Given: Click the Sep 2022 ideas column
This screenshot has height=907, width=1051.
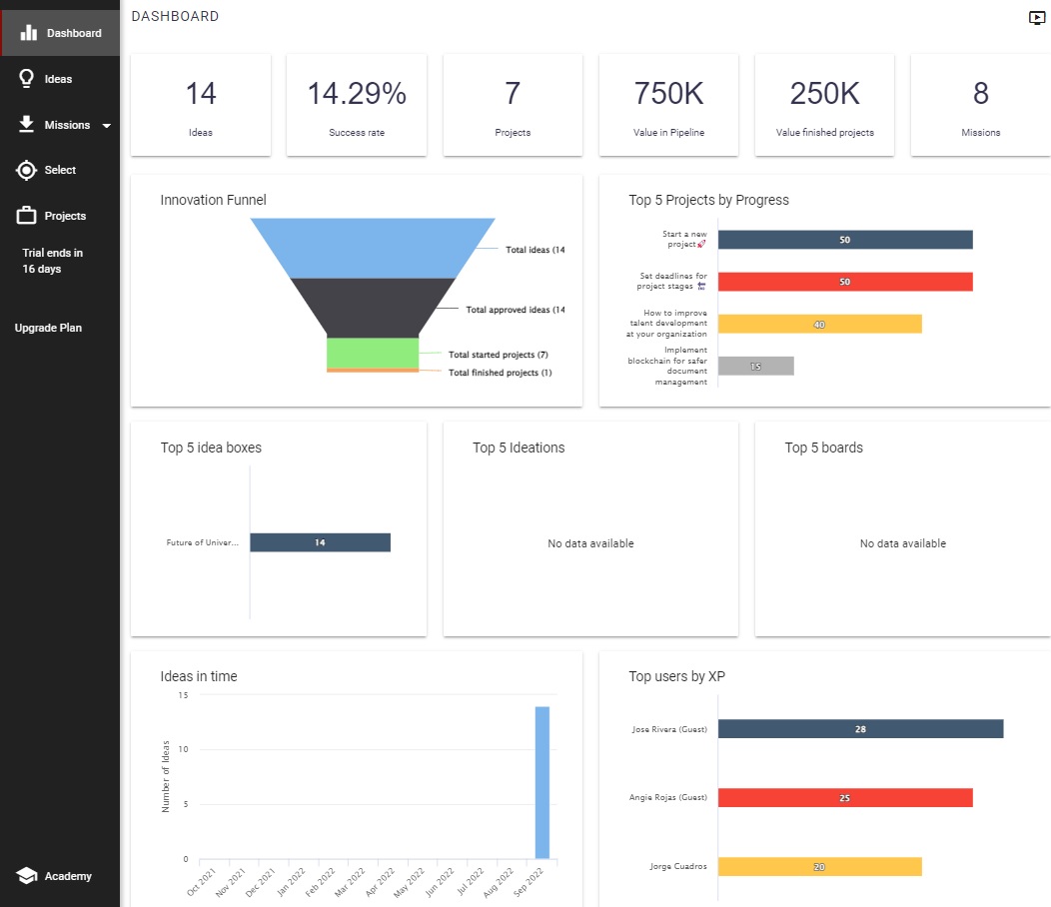Looking at the screenshot, I should [x=542, y=782].
